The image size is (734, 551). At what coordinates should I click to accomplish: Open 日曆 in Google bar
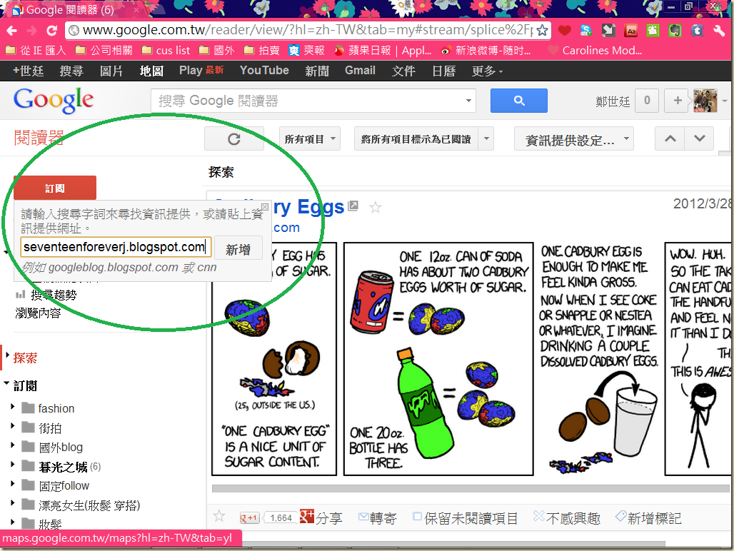point(444,71)
